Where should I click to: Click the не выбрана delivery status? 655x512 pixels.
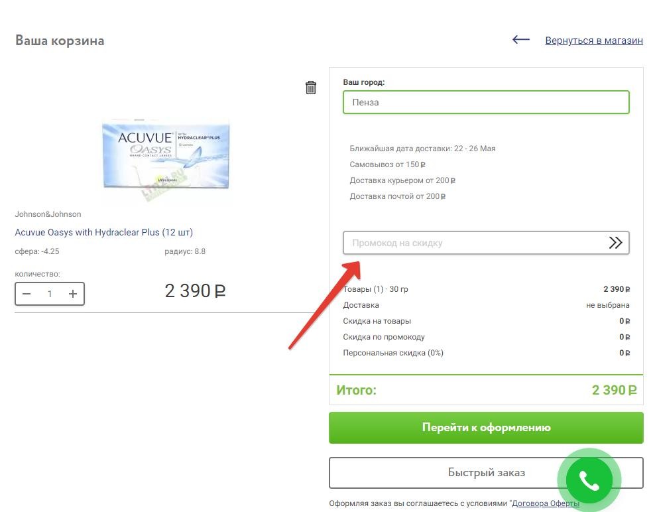click(x=607, y=305)
